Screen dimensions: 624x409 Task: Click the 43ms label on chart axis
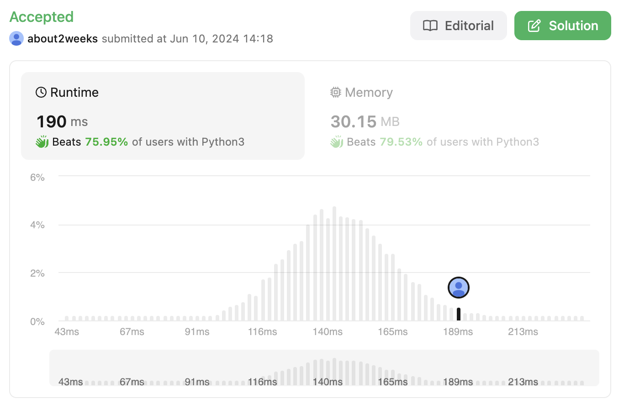67,332
